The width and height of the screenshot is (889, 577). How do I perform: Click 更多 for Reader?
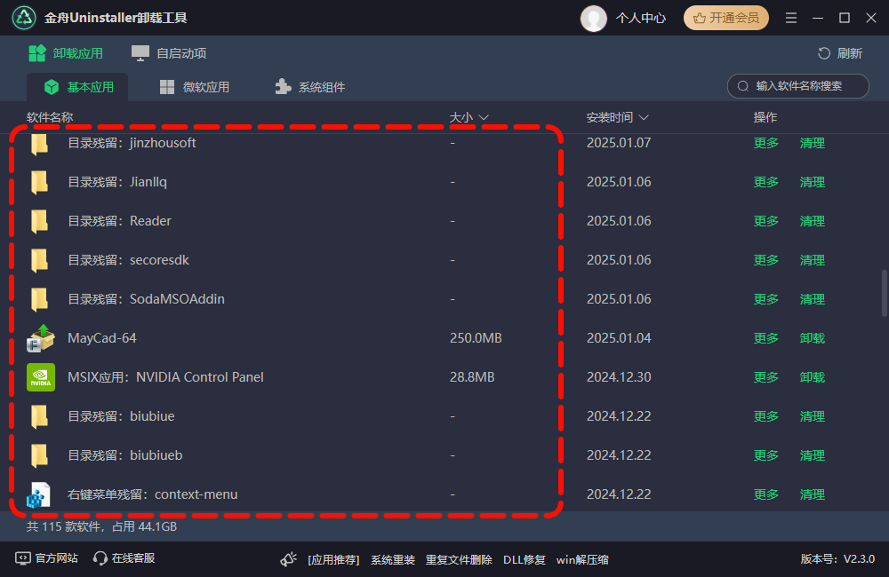[x=766, y=221]
